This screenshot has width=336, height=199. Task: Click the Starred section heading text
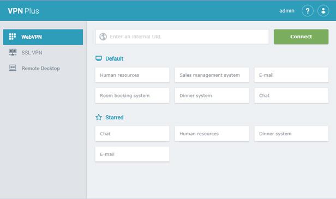(115, 117)
